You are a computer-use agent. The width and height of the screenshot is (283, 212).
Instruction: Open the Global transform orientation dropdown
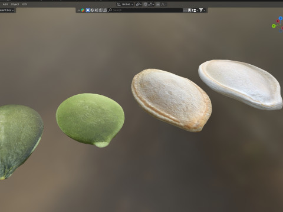(x=126, y=4)
